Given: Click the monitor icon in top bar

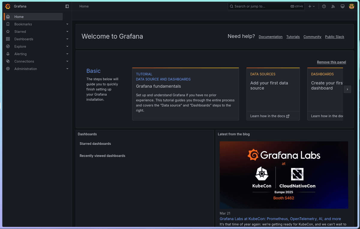Looking at the screenshot, I should point(342,6).
